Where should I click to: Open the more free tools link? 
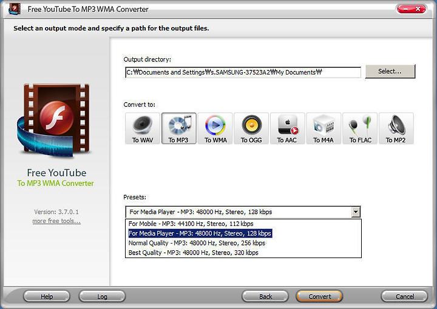[x=56, y=221]
